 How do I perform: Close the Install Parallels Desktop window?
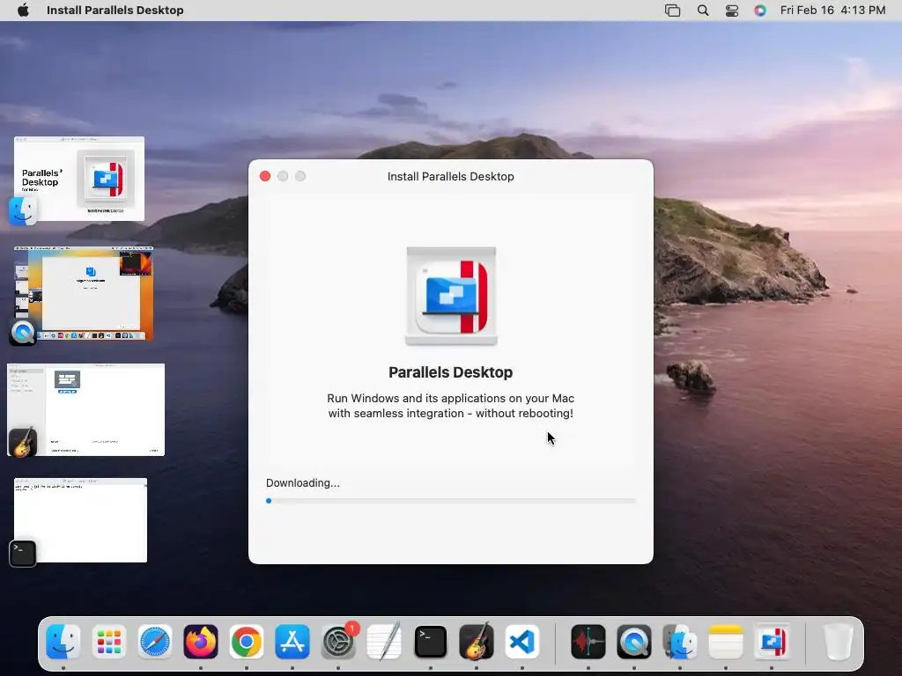(265, 176)
